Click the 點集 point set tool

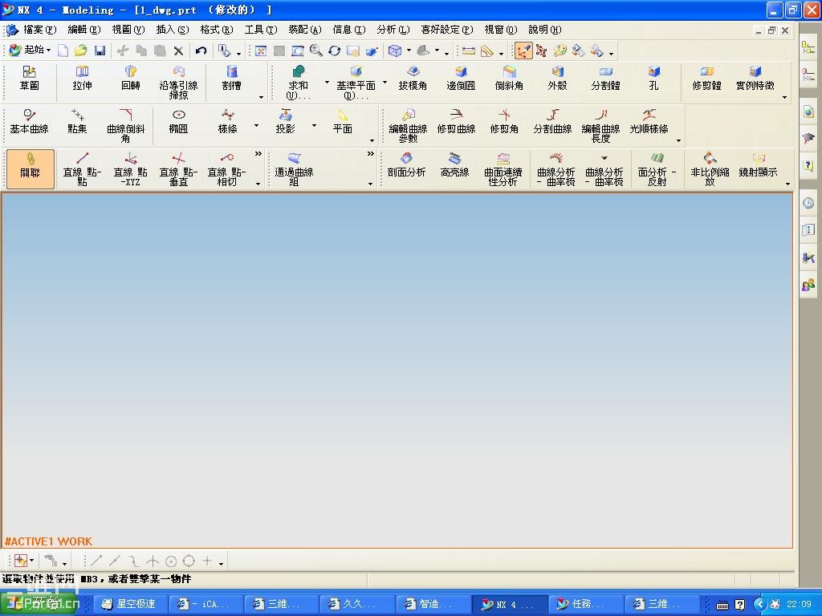click(78, 122)
